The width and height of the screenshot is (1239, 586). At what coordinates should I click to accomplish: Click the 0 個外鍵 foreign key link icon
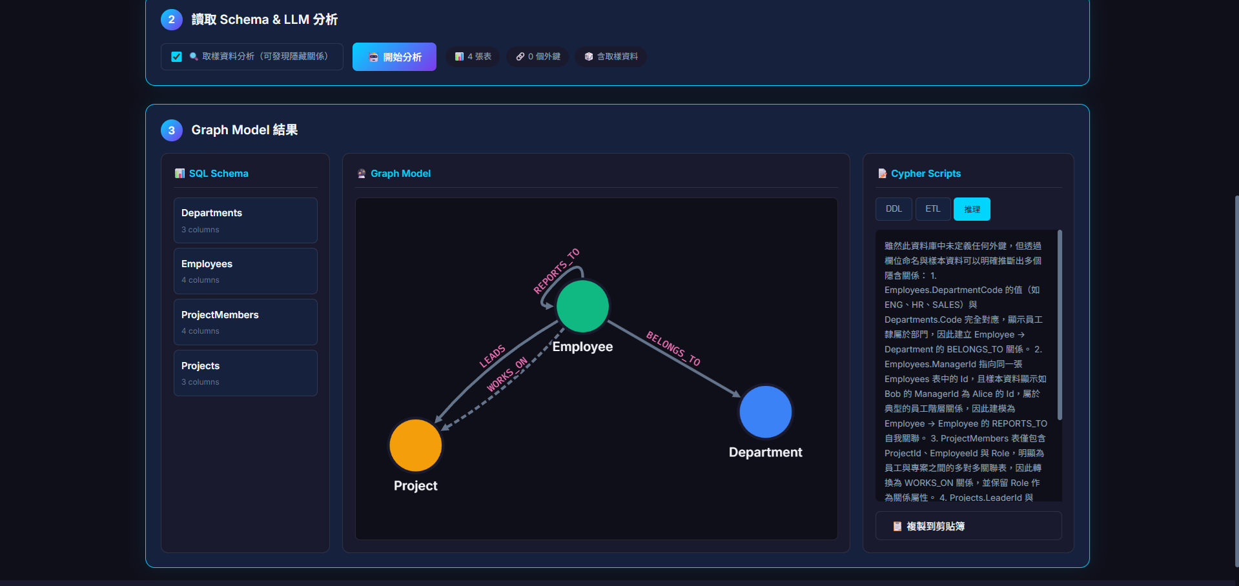click(520, 57)
